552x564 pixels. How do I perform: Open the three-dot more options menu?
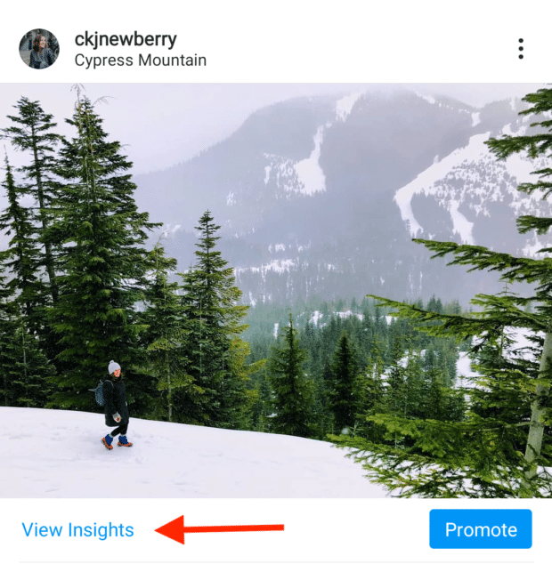(x=521, y=49)
